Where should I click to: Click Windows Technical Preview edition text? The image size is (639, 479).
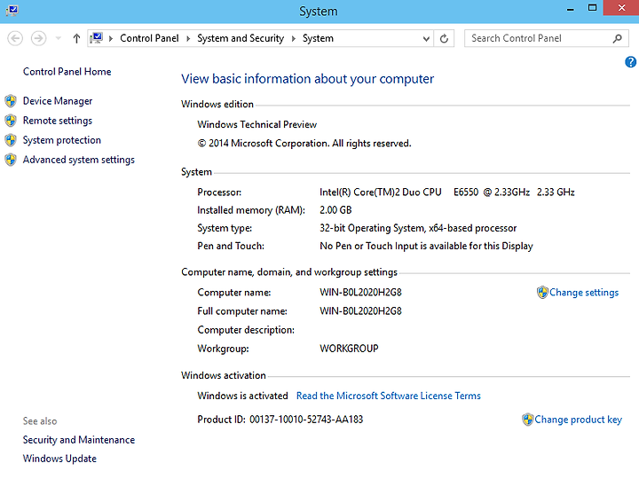(256, 125)
